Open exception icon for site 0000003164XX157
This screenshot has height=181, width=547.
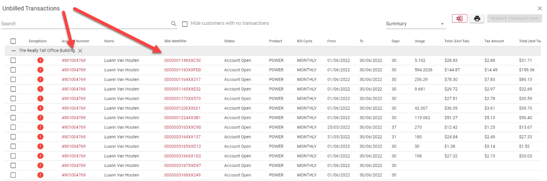tap(40, 137)
